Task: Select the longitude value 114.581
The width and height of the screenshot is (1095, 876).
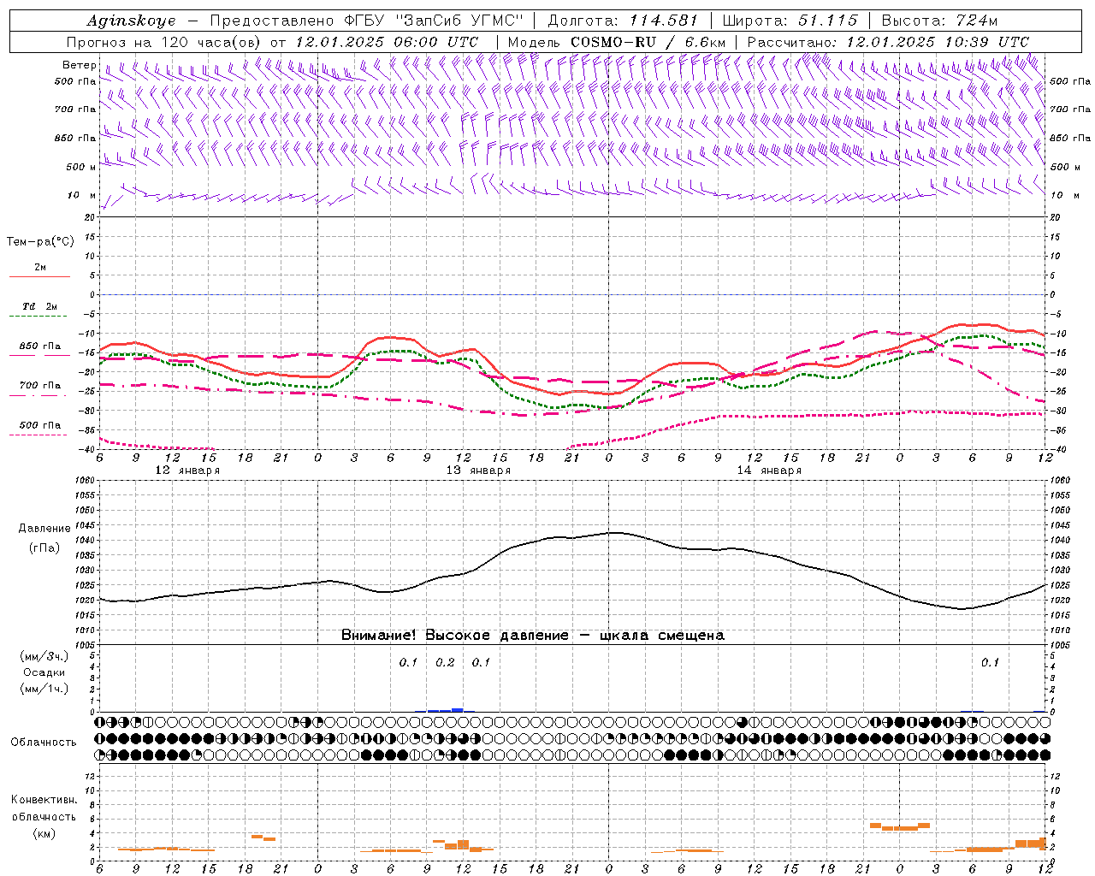Action: (663, 21)
